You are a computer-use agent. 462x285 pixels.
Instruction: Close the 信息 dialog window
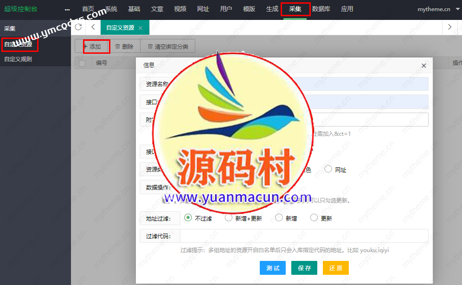(x=423, y=66)
